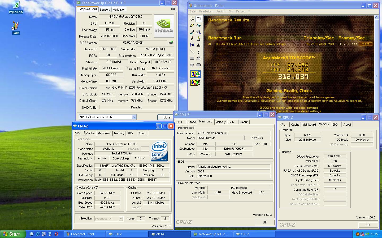This screenshot has height=238, width=382.
Task: Click the Start button
Action: point(13,234)
